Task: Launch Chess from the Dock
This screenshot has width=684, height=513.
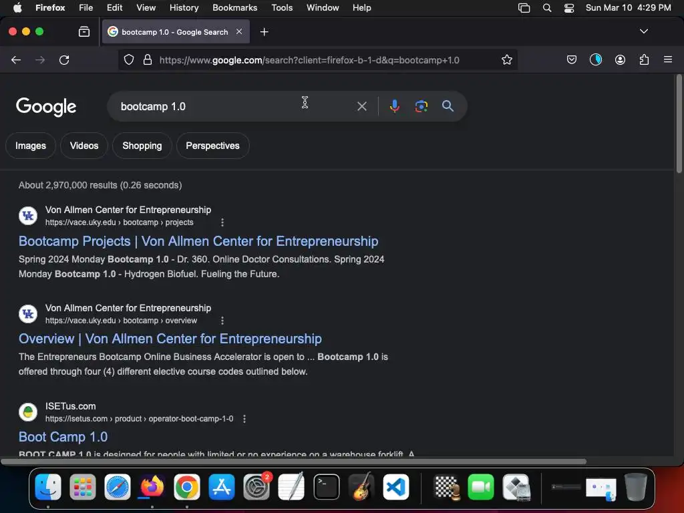Action: pyautogui.click(x=447, y=487)
